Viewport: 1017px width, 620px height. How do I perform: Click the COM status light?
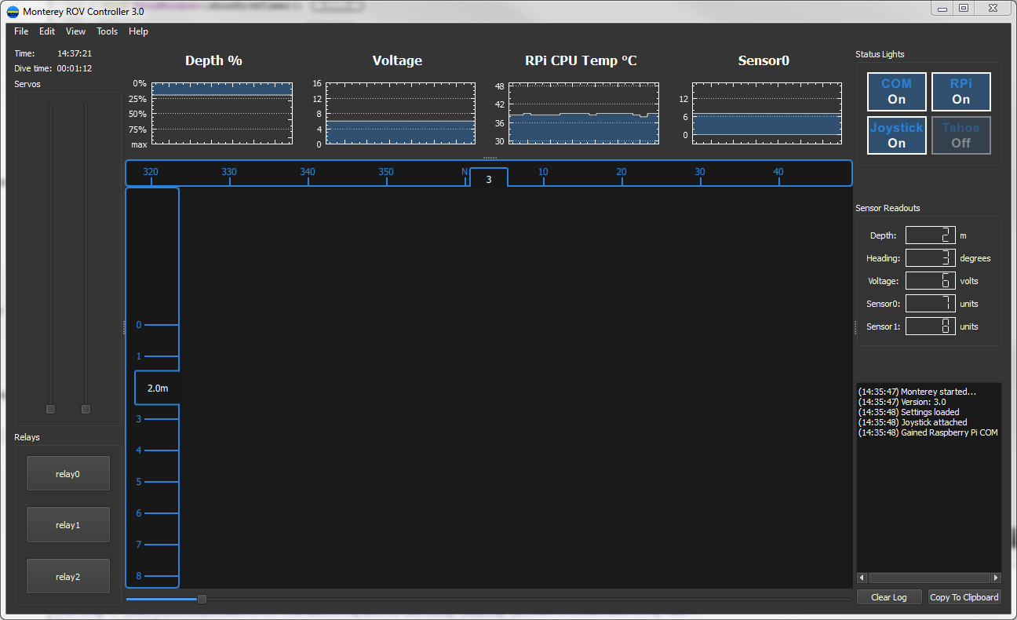click(897, 92)
